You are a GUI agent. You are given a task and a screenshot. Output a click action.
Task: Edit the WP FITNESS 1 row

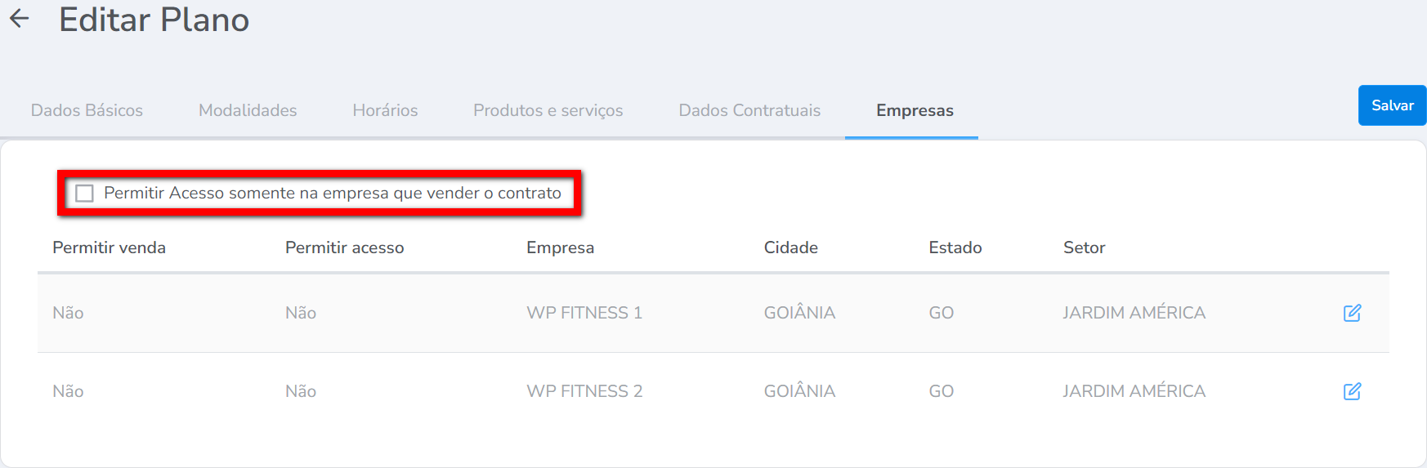1352,313
